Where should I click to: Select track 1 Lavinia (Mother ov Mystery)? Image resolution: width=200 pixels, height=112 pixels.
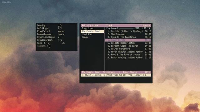(128, 31)
